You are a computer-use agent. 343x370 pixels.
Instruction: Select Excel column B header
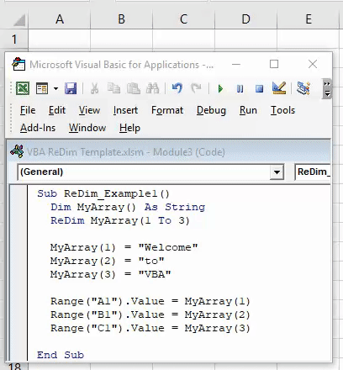pos(122,19)
